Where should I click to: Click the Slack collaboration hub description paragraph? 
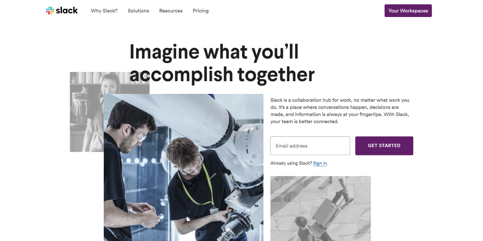click(340, 111)
